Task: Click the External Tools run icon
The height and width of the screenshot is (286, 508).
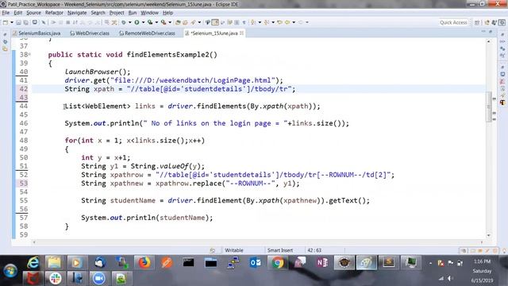Action: pyautogui.click(x=164, y=22)
